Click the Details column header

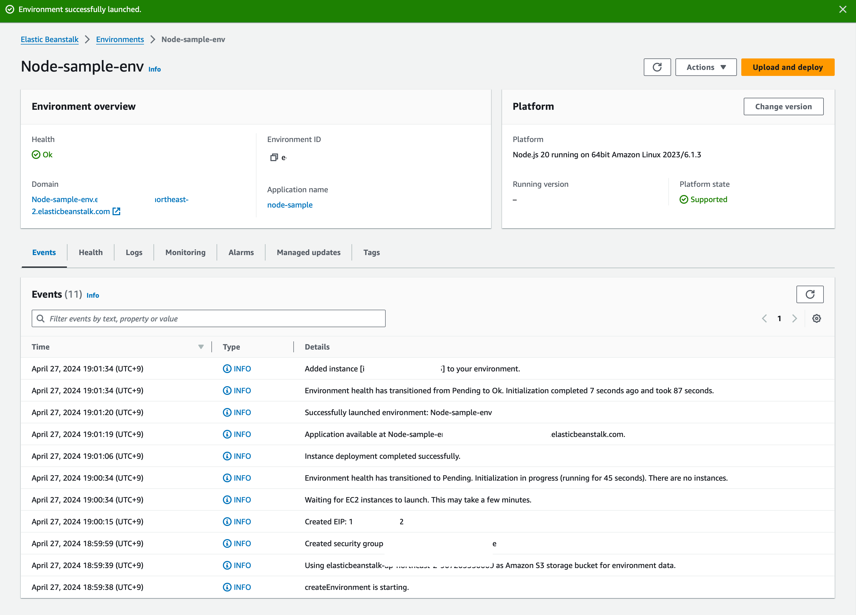point(317,347)
